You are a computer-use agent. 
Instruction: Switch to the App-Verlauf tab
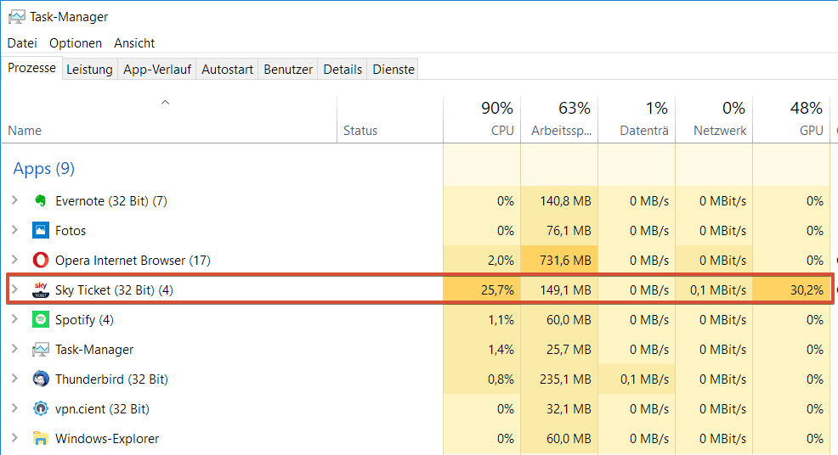coord(157,70)
